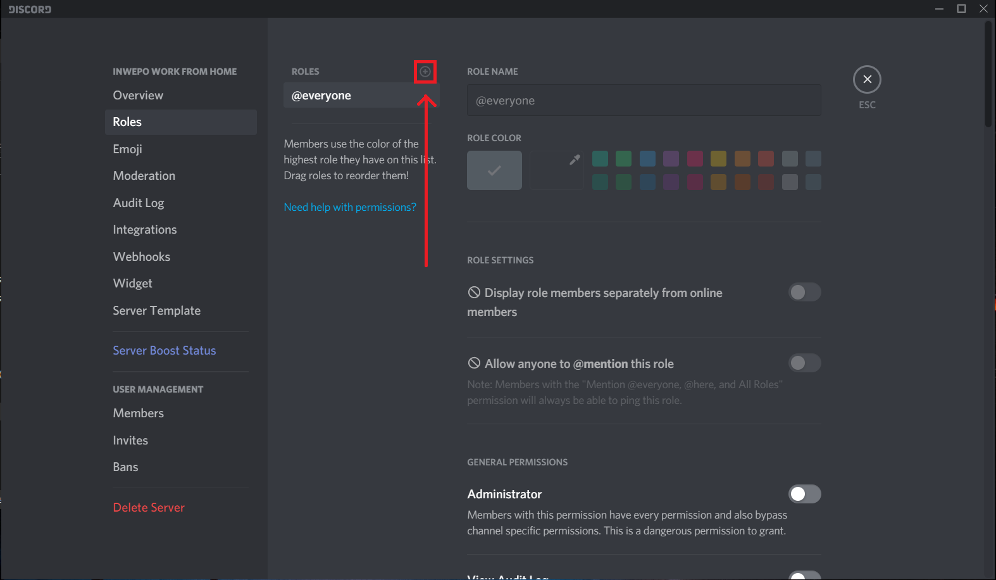Select the default gray role color checkmark
Image resolution: width=996 pixels, height=580 pixels.
(494, 170)
